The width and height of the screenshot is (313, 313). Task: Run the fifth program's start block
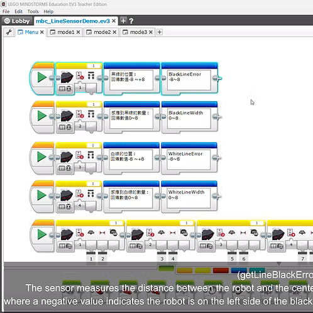(42, 234)
